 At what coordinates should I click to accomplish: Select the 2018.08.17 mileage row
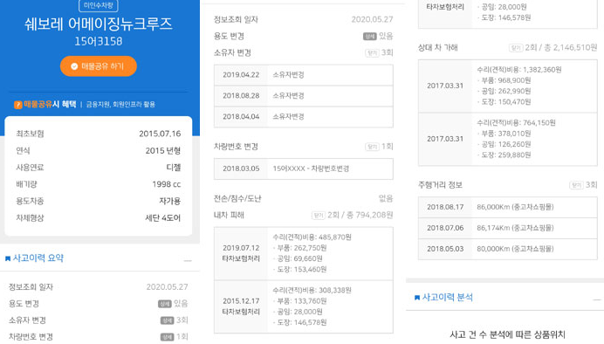[508, 207]
